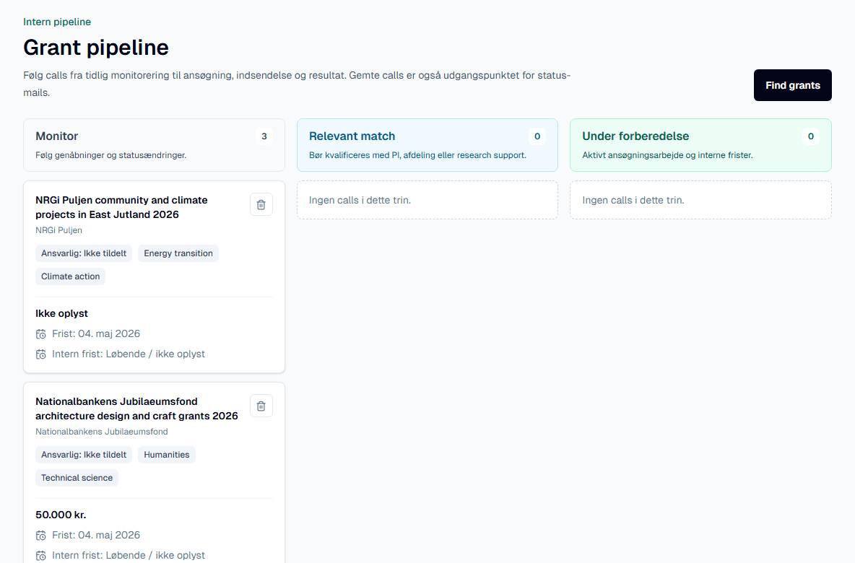Click the Energy transition tag
855x563 pixels.
click(x=178, y=253)
